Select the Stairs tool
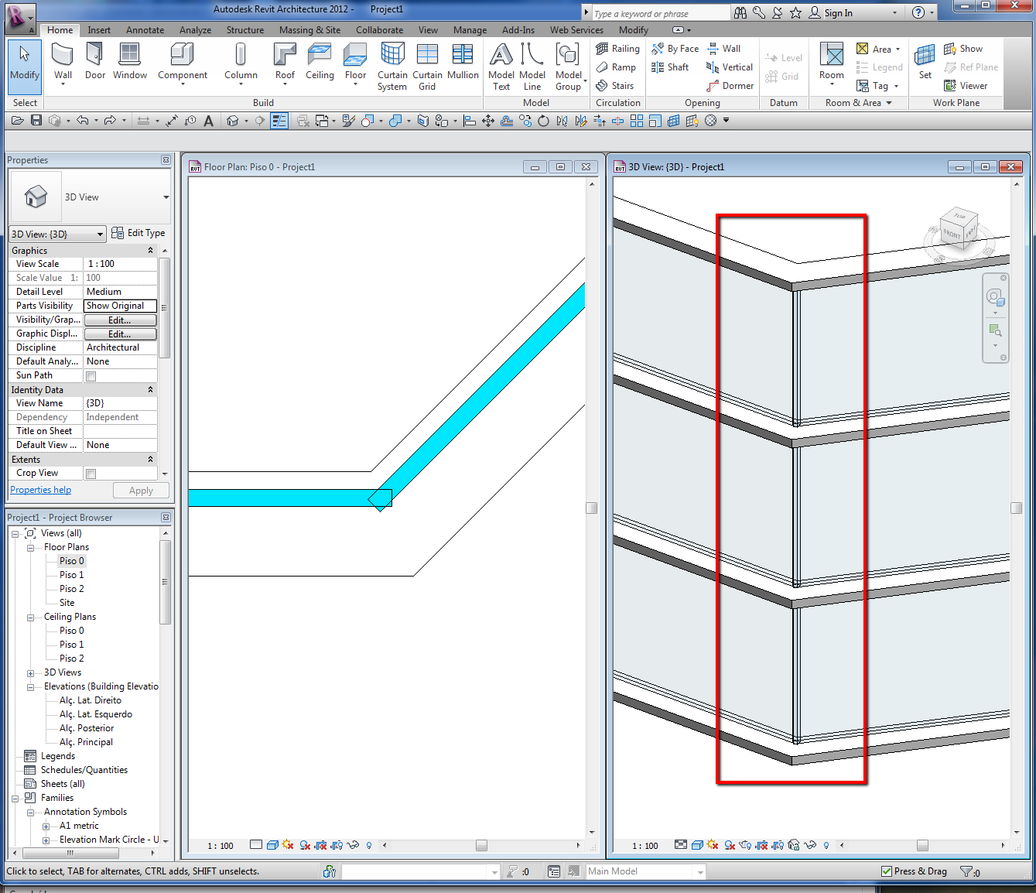 click(615, 86)
